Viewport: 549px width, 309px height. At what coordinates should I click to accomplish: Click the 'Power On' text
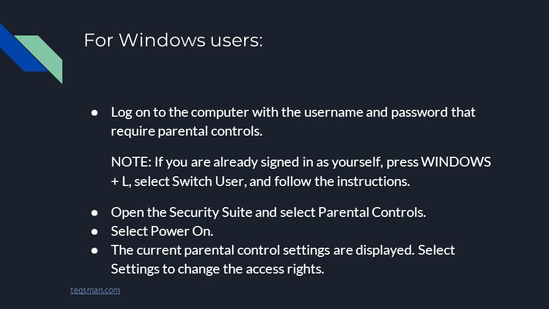pyautogui.click(x=181, y=231)
